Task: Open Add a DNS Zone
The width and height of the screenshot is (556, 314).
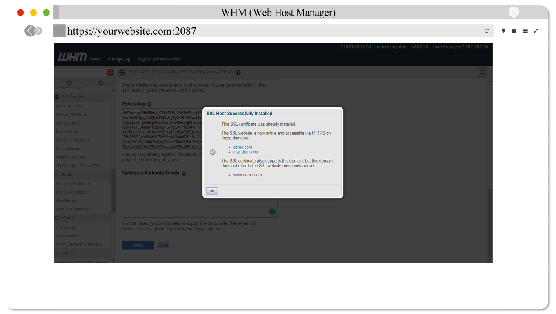Action: point(69,106)
